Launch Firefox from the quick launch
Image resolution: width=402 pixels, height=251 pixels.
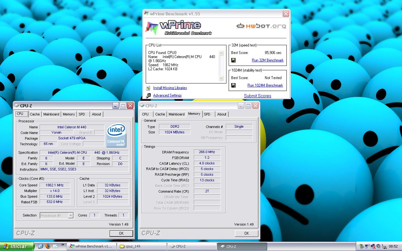tap(48, 246)
